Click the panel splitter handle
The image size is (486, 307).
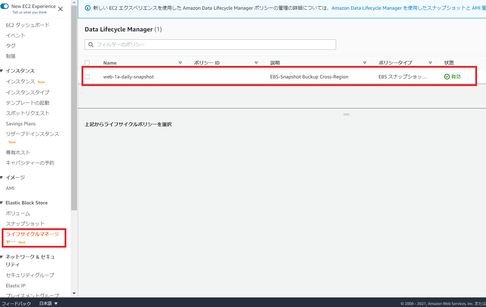[x=346, y=114]
